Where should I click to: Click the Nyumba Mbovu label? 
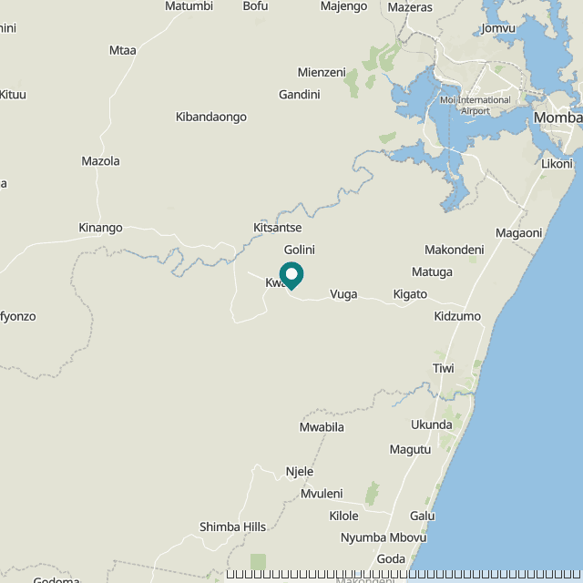tap(384, 538)
